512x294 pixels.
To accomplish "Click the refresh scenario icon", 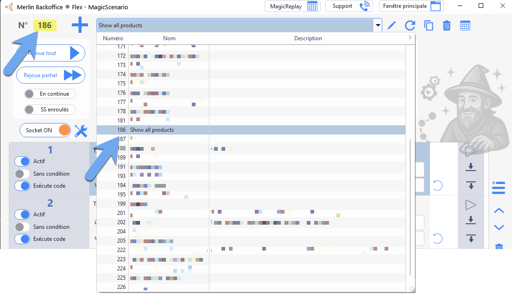I will (410, 25).
